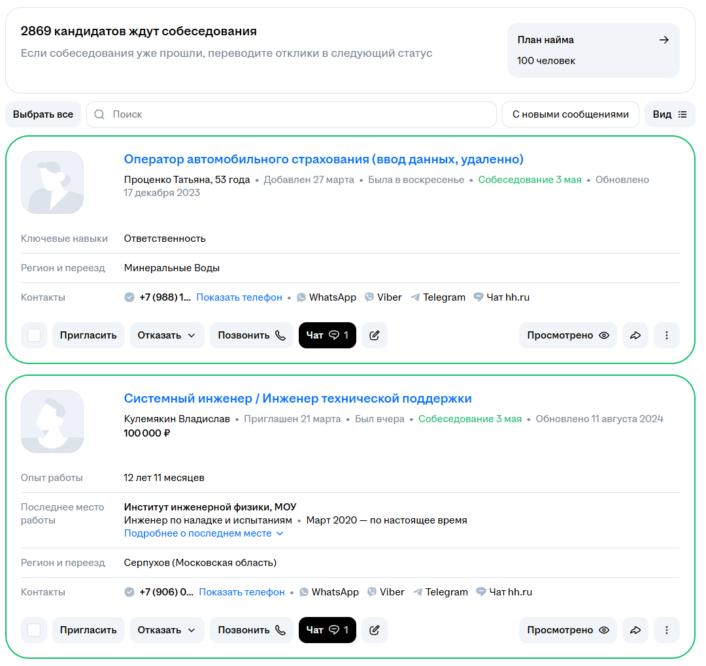Open the edit note icon for Проценко Татьяна
The height and width of the screenshot is (666, 706).
(375, 335)
